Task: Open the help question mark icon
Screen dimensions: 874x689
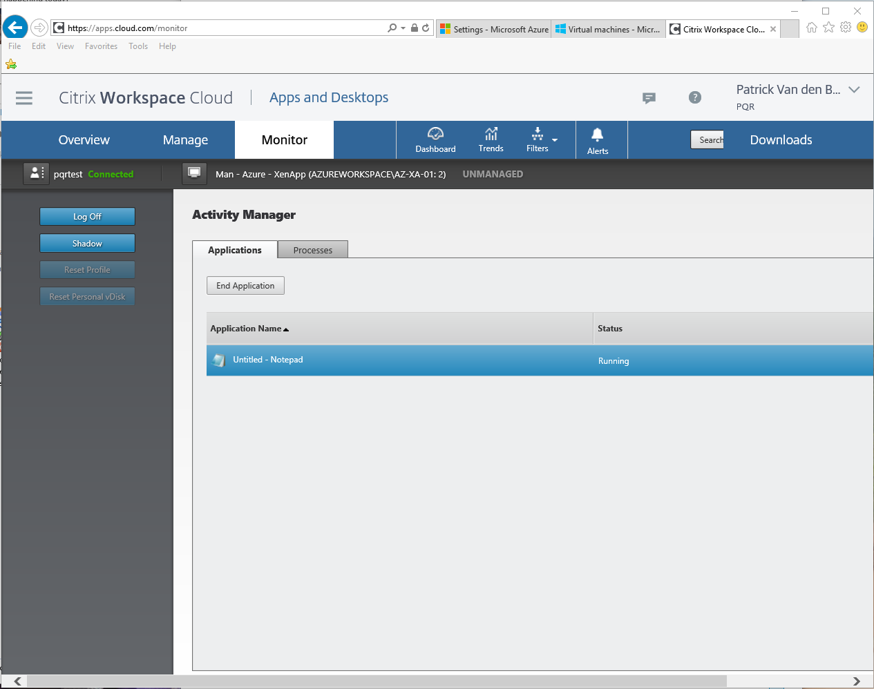Action: coord(695,97)
